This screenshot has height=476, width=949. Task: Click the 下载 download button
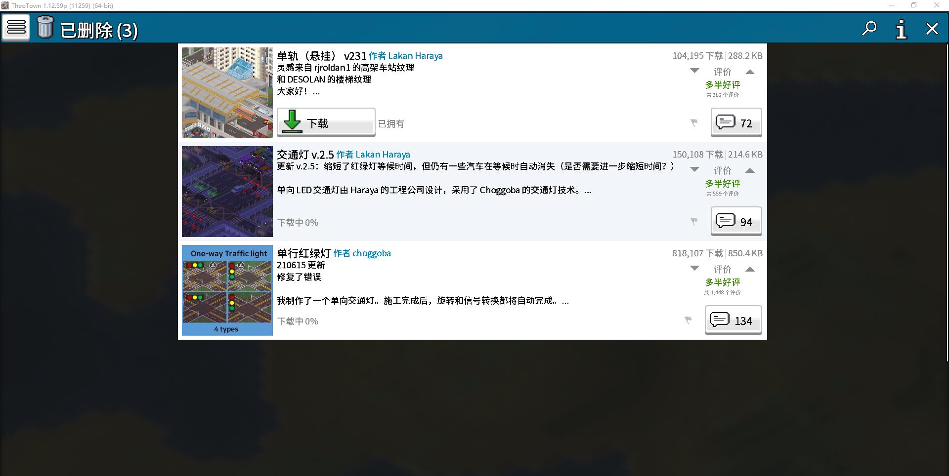point(326,122)
